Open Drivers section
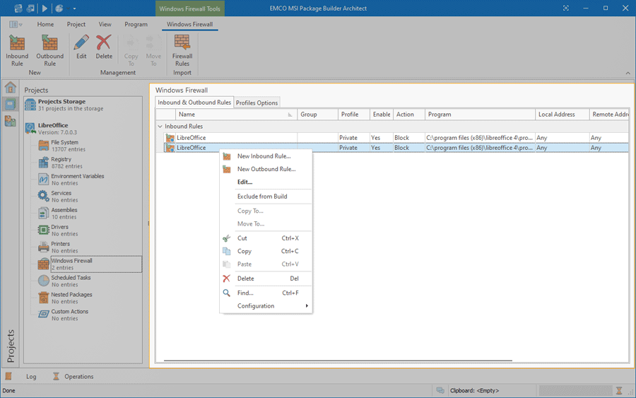Image resolution: width=636 pixels, height=398 pixels. [x=58, y=230]
